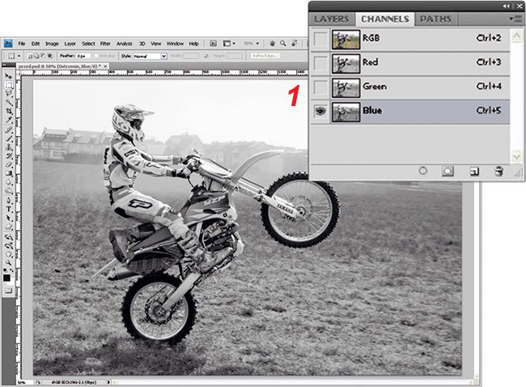Show the RGB composite channel
Image resolution: width=526 pixels, height=387 pixels.
click(320, 38)
